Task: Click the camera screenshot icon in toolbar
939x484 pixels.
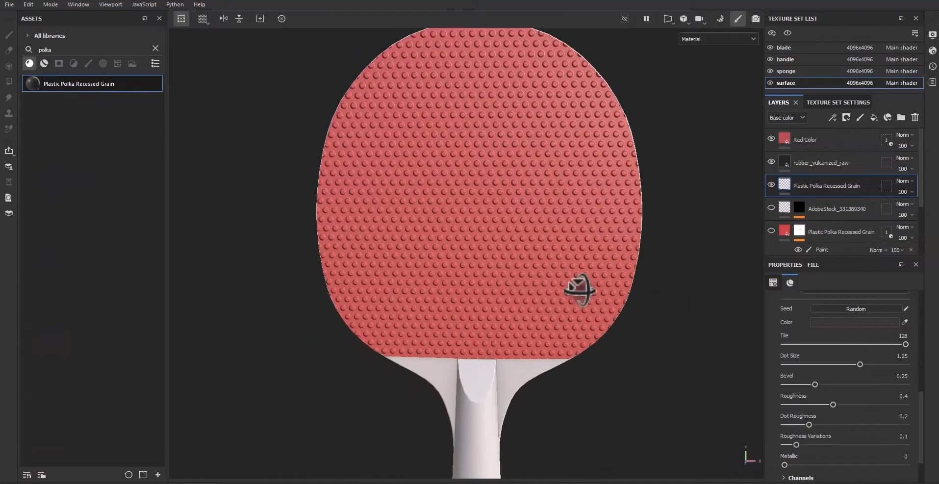Action: (x=756, y=19)
